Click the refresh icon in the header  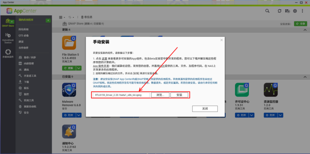point(279,11)
